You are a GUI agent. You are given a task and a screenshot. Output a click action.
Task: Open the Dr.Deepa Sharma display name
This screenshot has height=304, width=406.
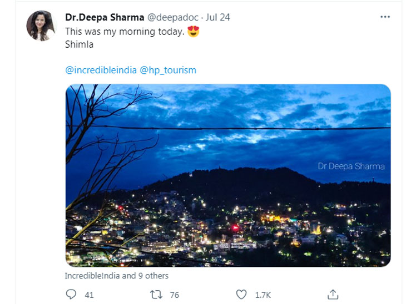105,17
